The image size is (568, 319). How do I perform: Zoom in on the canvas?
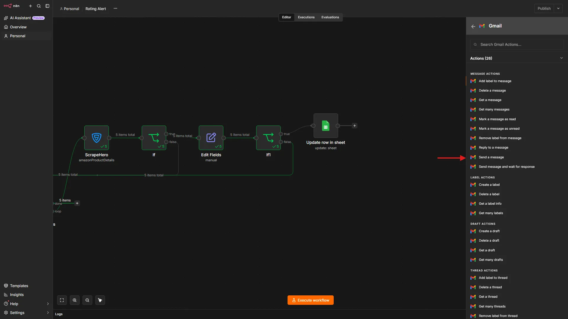coord(75,300)
